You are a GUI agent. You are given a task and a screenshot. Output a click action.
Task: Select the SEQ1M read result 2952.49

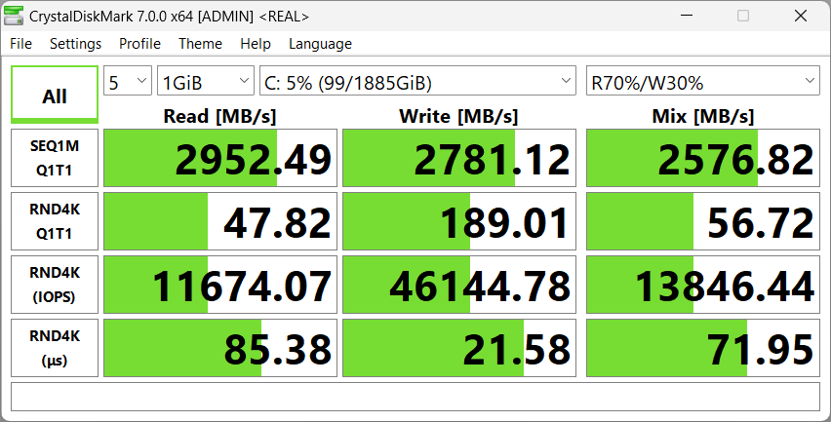219,158
